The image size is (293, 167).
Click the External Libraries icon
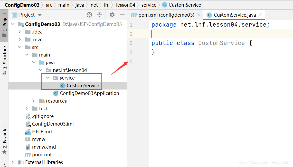tap(21, 162)
